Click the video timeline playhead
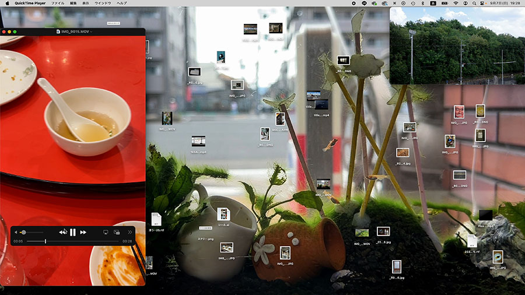Viewport: 525px width, 295px height. [45, 241]
